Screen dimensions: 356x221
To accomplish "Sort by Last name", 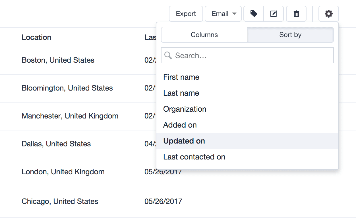I will (x=247, y=93).
